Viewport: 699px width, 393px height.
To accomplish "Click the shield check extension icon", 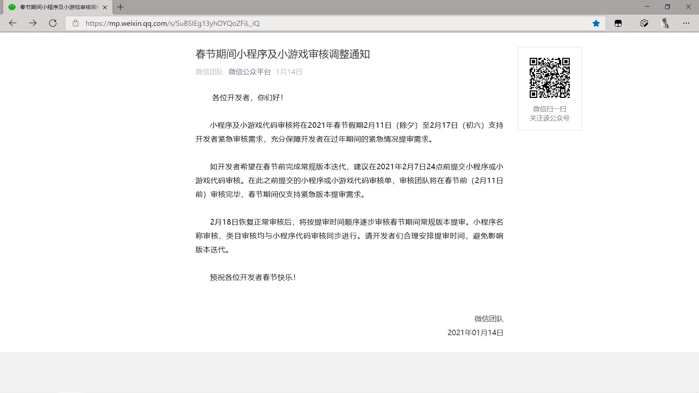I will 644,23.
